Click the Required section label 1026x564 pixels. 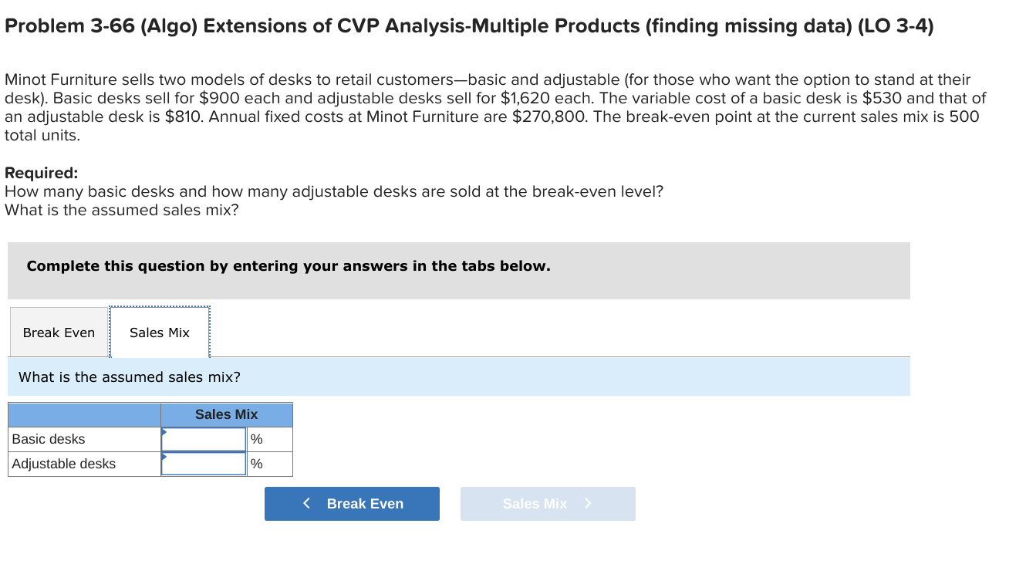point(39,172)
